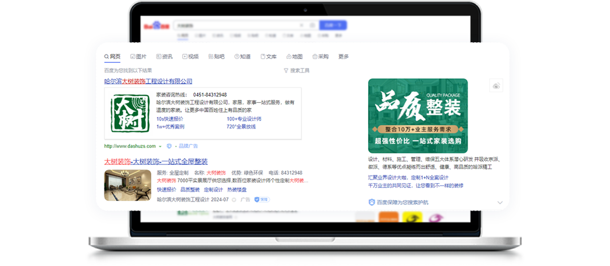Switch to the 资讯 tab
The image size is (610, 266).
click(164, 57)
